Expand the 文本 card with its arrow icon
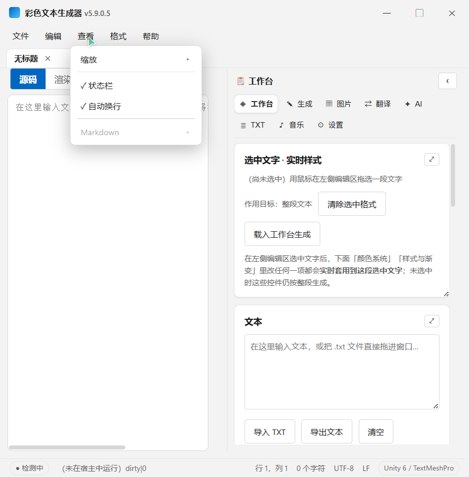This screenshot has width=469, height=477. pyautogui.click(x=431, y=321)
